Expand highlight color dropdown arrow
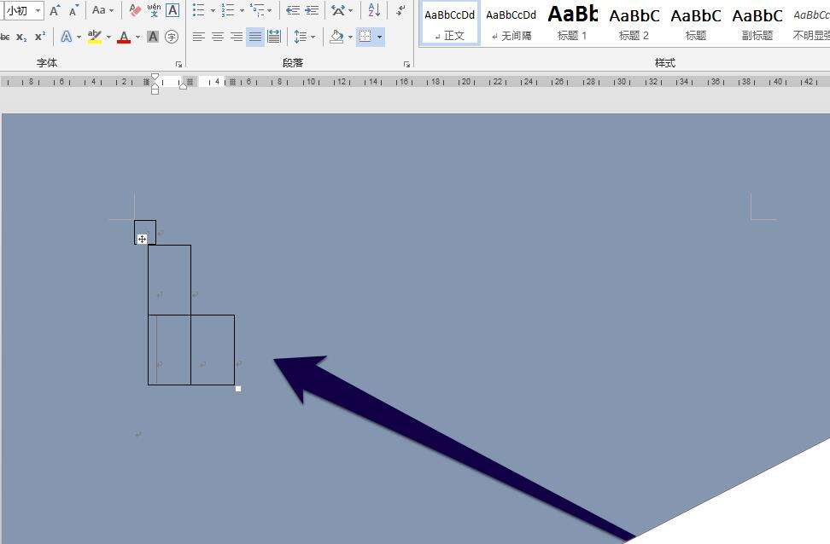The height and width of the screenshot is (544, 830). (x=108, y=37)
